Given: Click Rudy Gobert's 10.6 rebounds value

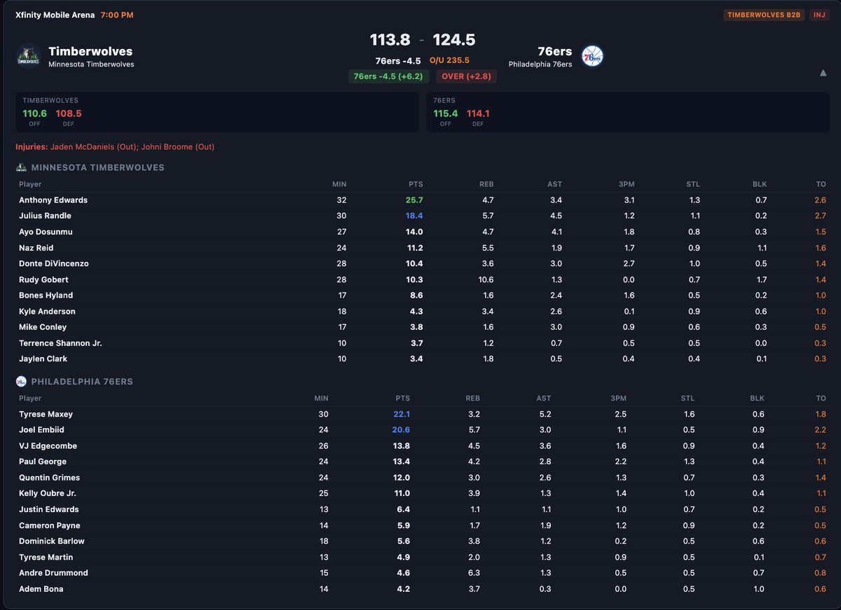Looking at the screenshot, I should coord(485,279).
